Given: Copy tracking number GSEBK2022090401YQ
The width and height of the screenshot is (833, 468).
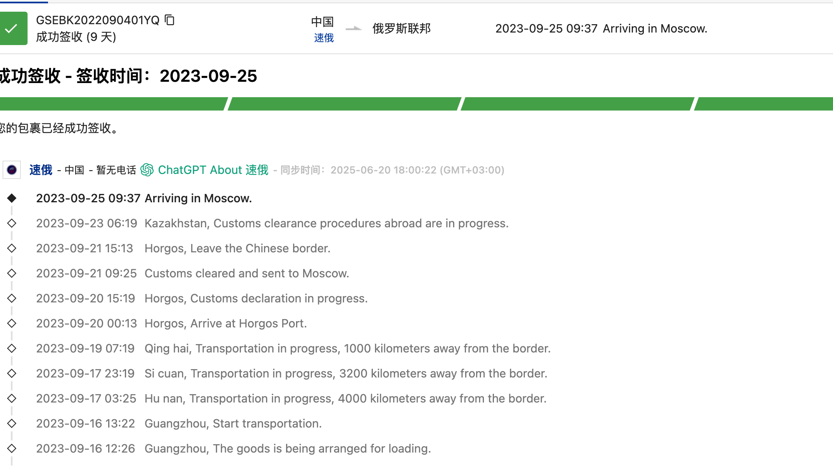Looking at the screenshot, I should point(170,20).
